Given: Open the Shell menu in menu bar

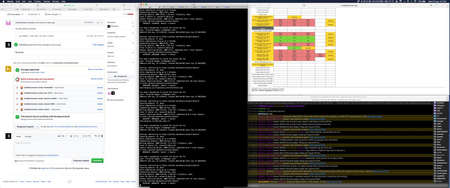Looking at the screenshot, I should click(x=18, y=1).
